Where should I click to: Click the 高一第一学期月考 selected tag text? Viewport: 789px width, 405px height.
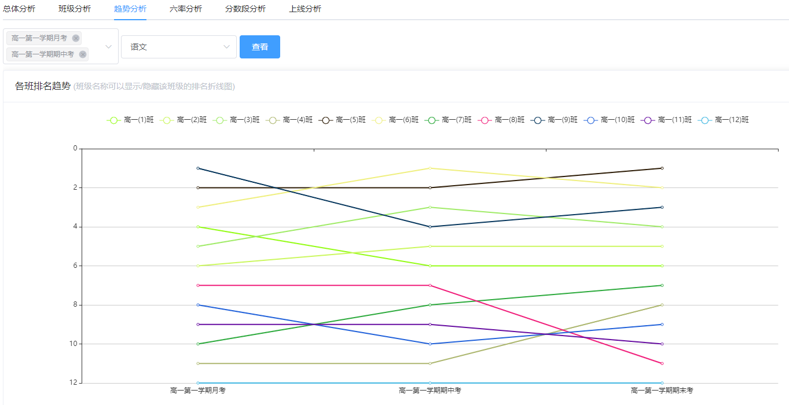(x=39, y=38)
